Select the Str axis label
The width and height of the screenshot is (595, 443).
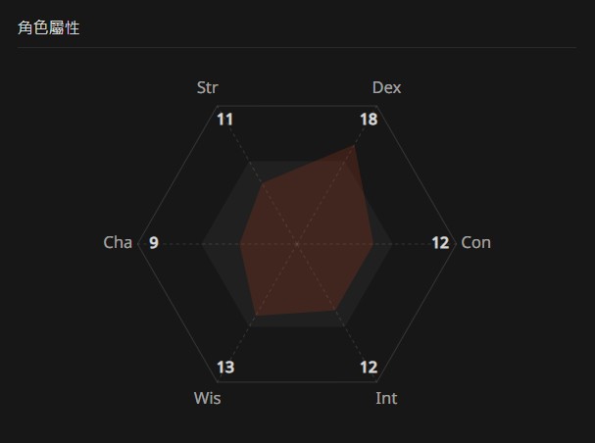tap(207, 88)
